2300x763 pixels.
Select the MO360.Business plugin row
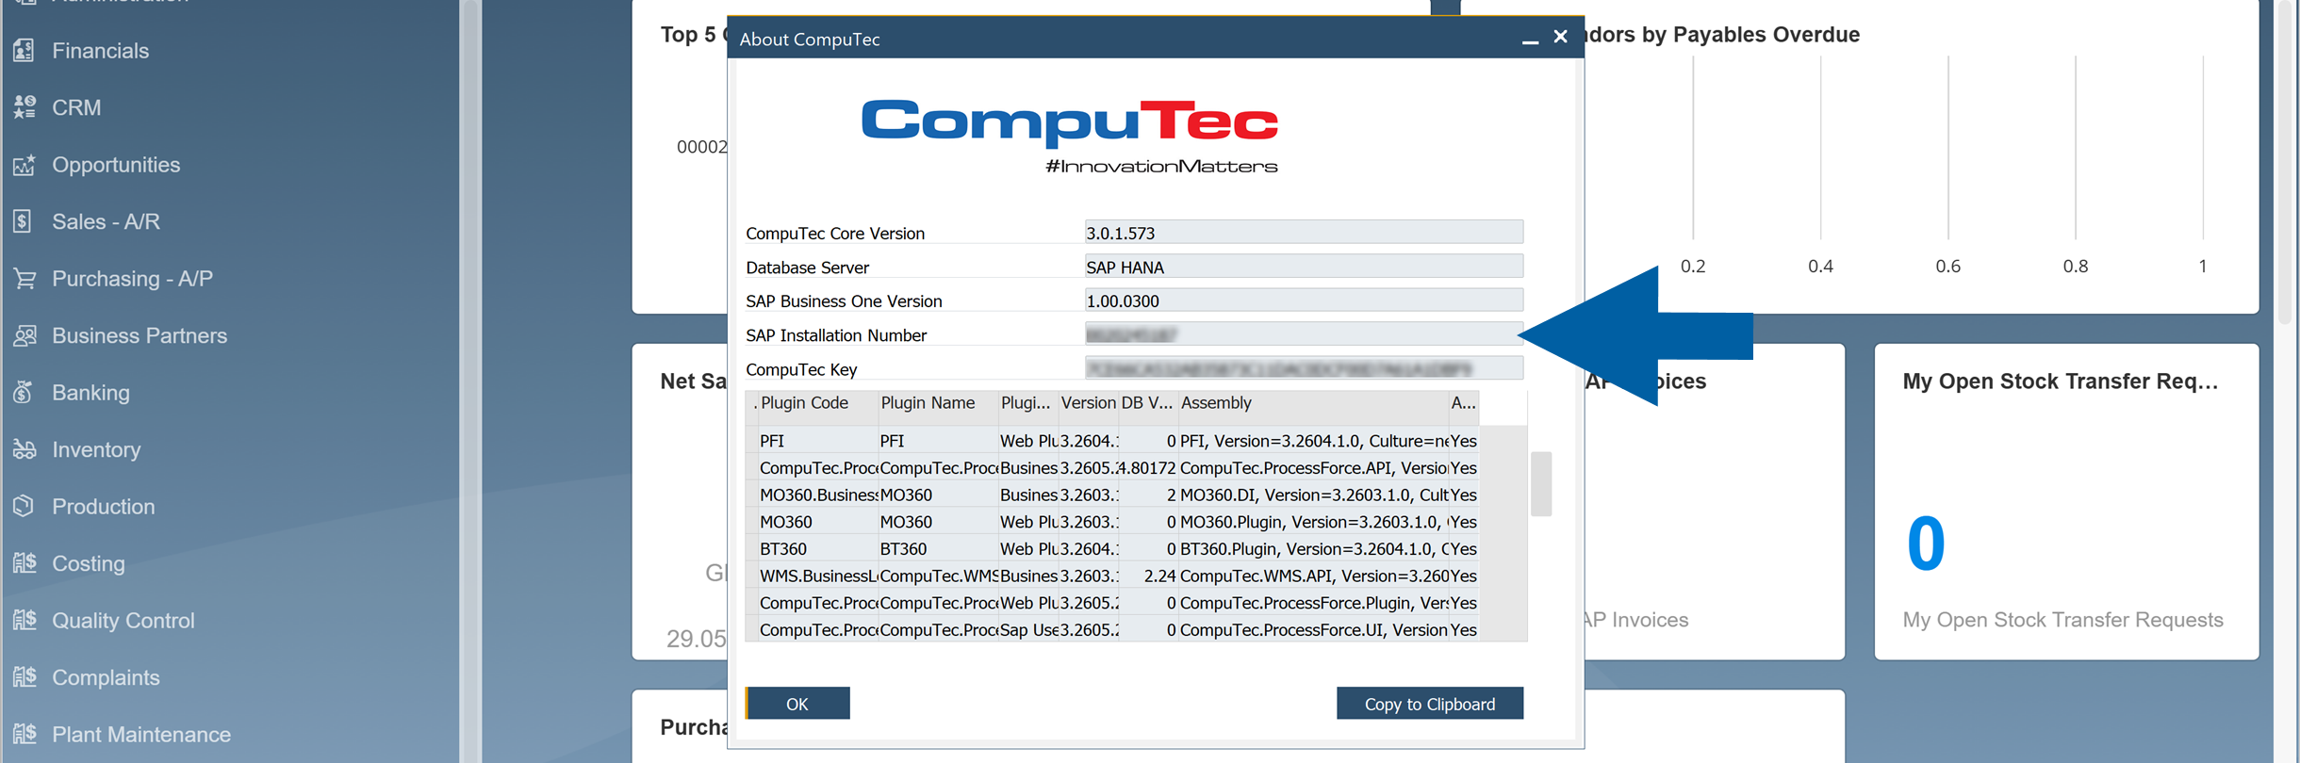tap(1118, 495)
